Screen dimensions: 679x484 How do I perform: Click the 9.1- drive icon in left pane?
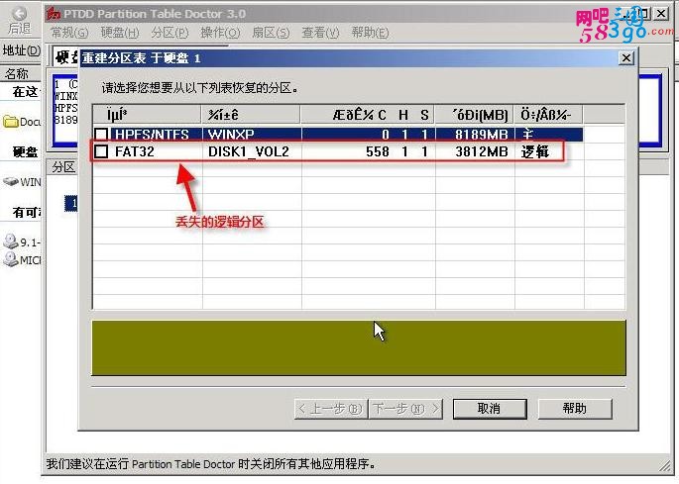tap(10, 242)
